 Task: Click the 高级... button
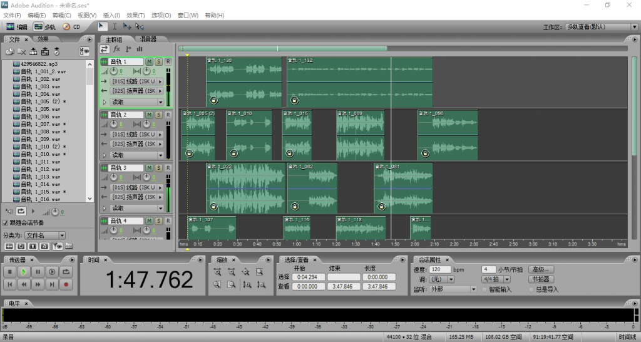pyautogui.click(x=541, y=269)
